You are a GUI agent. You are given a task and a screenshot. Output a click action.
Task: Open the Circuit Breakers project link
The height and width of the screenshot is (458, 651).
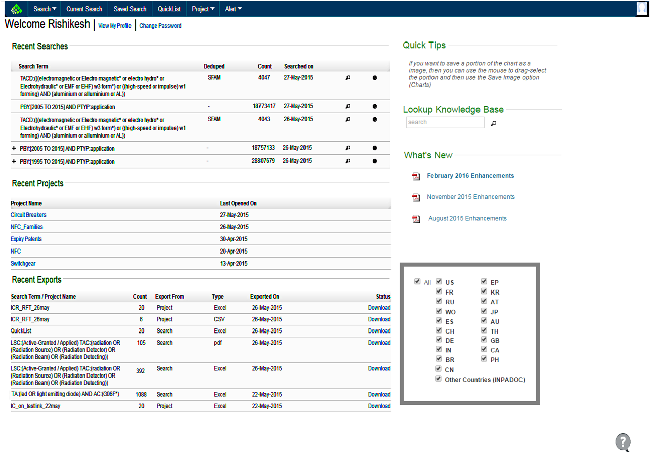[28, 215]
